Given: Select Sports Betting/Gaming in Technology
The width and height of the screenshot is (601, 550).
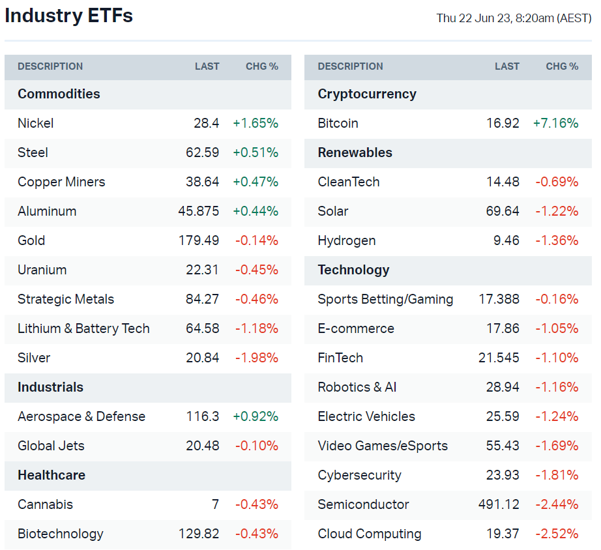Looking at the screenshot, I should click(x=385, y=299).
